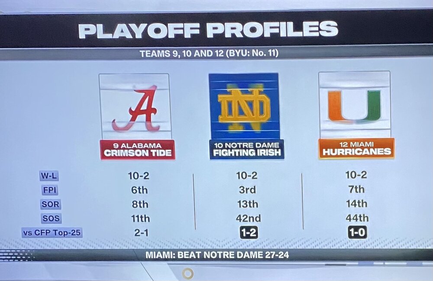Select the Notre Dame ND logo

click(244, 106)
